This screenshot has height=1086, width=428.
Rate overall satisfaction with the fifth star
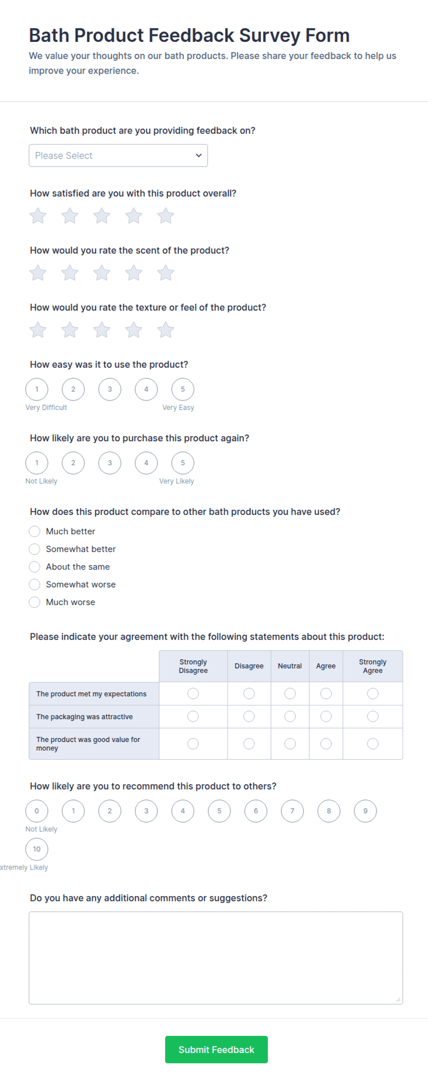click(x=165, y=216)
